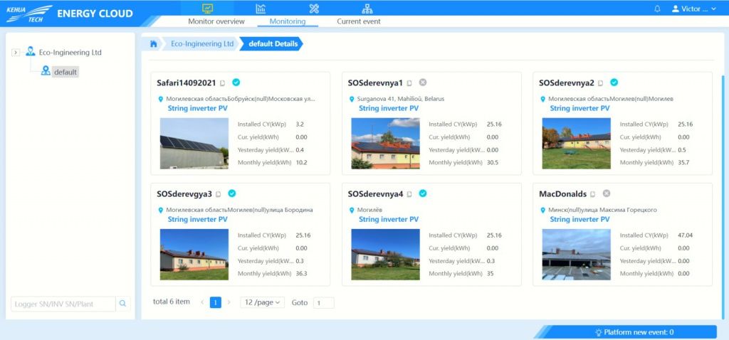Screen dimensions: 729x340
Task: Click the online status check icon of SOSderevgya3
Action: [x=231, y=193]
